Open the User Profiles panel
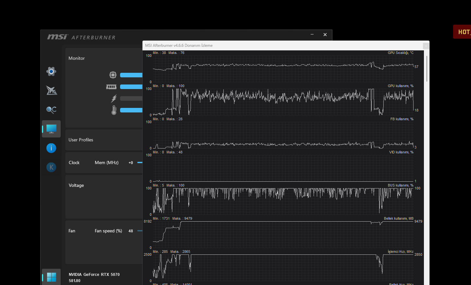 [81, 140]
